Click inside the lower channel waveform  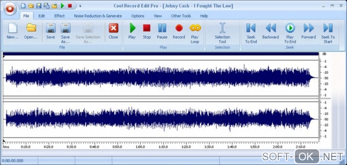[x=161, y=119]
